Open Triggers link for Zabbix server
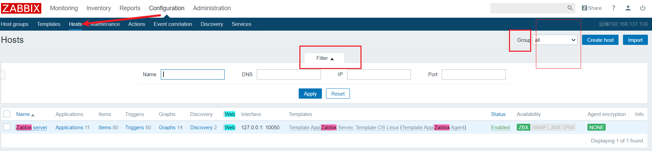 pyautogui.click(x=134, y=128)
